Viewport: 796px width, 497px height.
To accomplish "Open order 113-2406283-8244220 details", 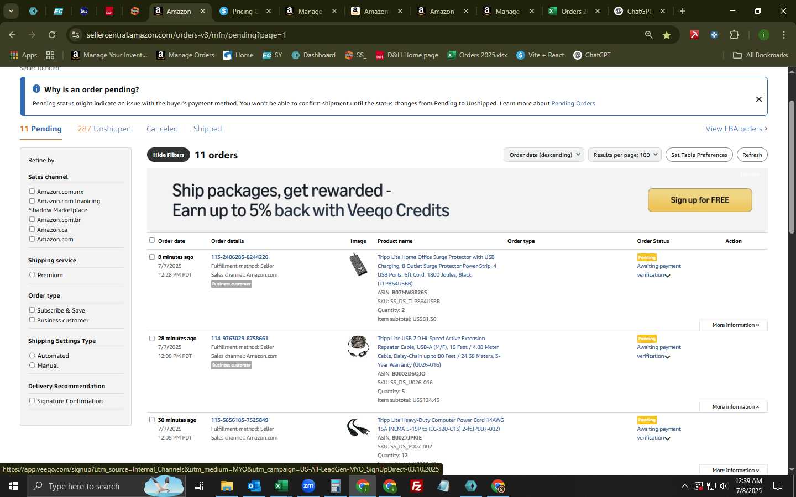I will point(239,257).
